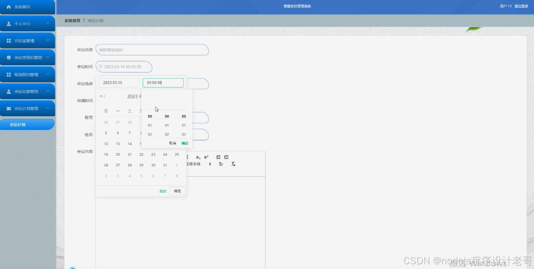Click 用户 11 in the header

coord(506,6)
